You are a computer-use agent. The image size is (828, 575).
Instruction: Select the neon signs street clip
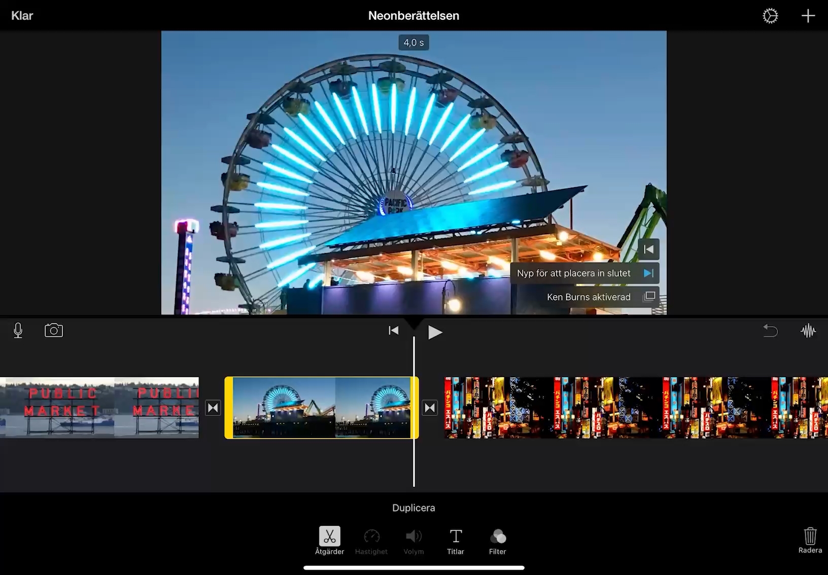[636, 408]
